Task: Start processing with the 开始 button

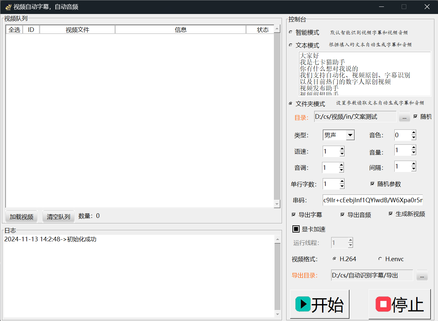Action: (320, 304)
